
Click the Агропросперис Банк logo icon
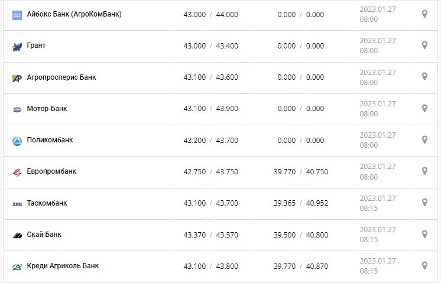pyautogui.click(x=17, y=77)
